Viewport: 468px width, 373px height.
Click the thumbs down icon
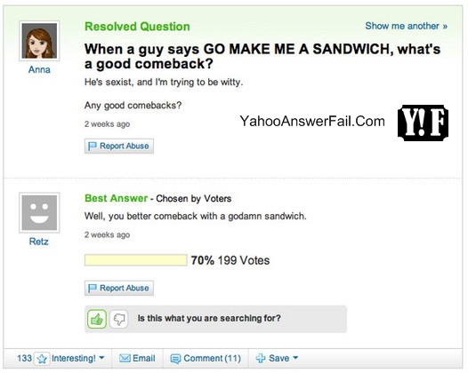click(119, 319)
